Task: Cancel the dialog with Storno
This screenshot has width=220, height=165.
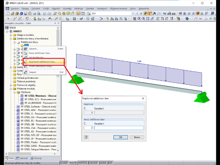Action: tap(137, 137)
